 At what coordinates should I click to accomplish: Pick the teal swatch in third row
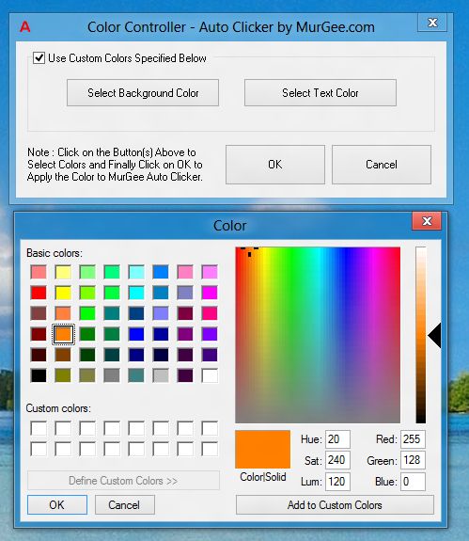[112, 313]
